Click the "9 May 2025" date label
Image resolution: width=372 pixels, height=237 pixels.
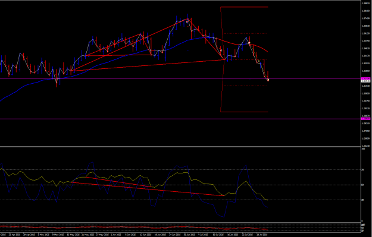pos(58,235)
